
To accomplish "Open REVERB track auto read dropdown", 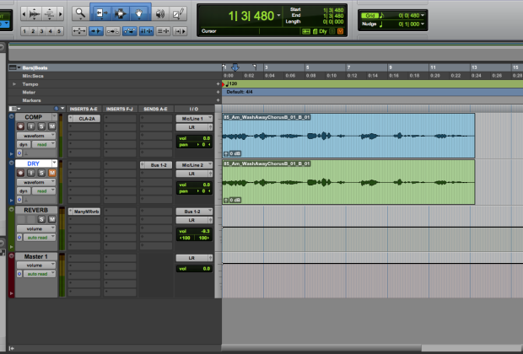I will coord(39,239).
